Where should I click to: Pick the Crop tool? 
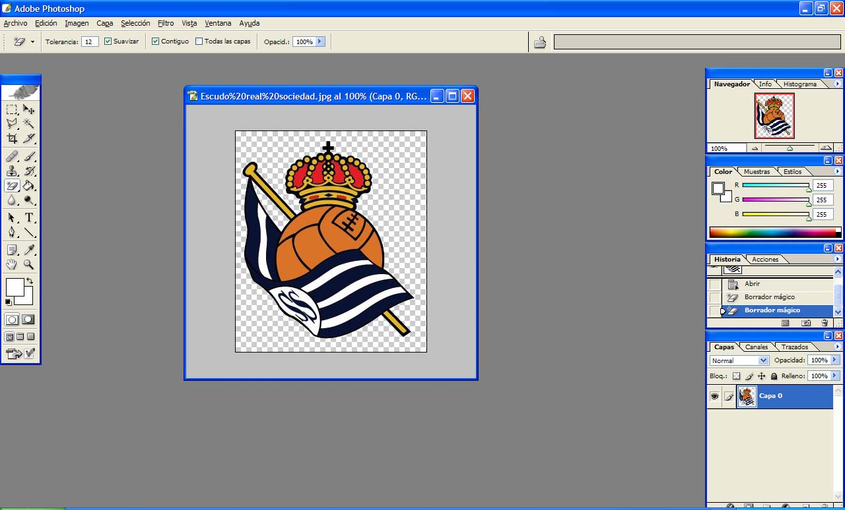[x=12, y=138]
